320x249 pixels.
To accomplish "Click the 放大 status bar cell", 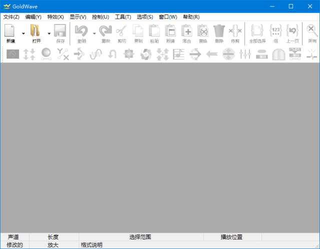I will pos(54,245).
